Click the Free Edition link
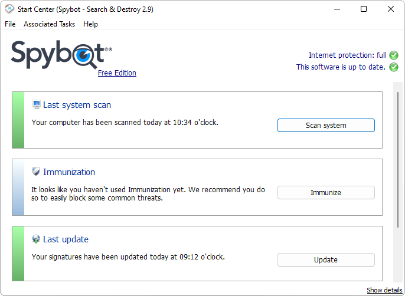This screenshot has width=405, height=296. [117, 73]
